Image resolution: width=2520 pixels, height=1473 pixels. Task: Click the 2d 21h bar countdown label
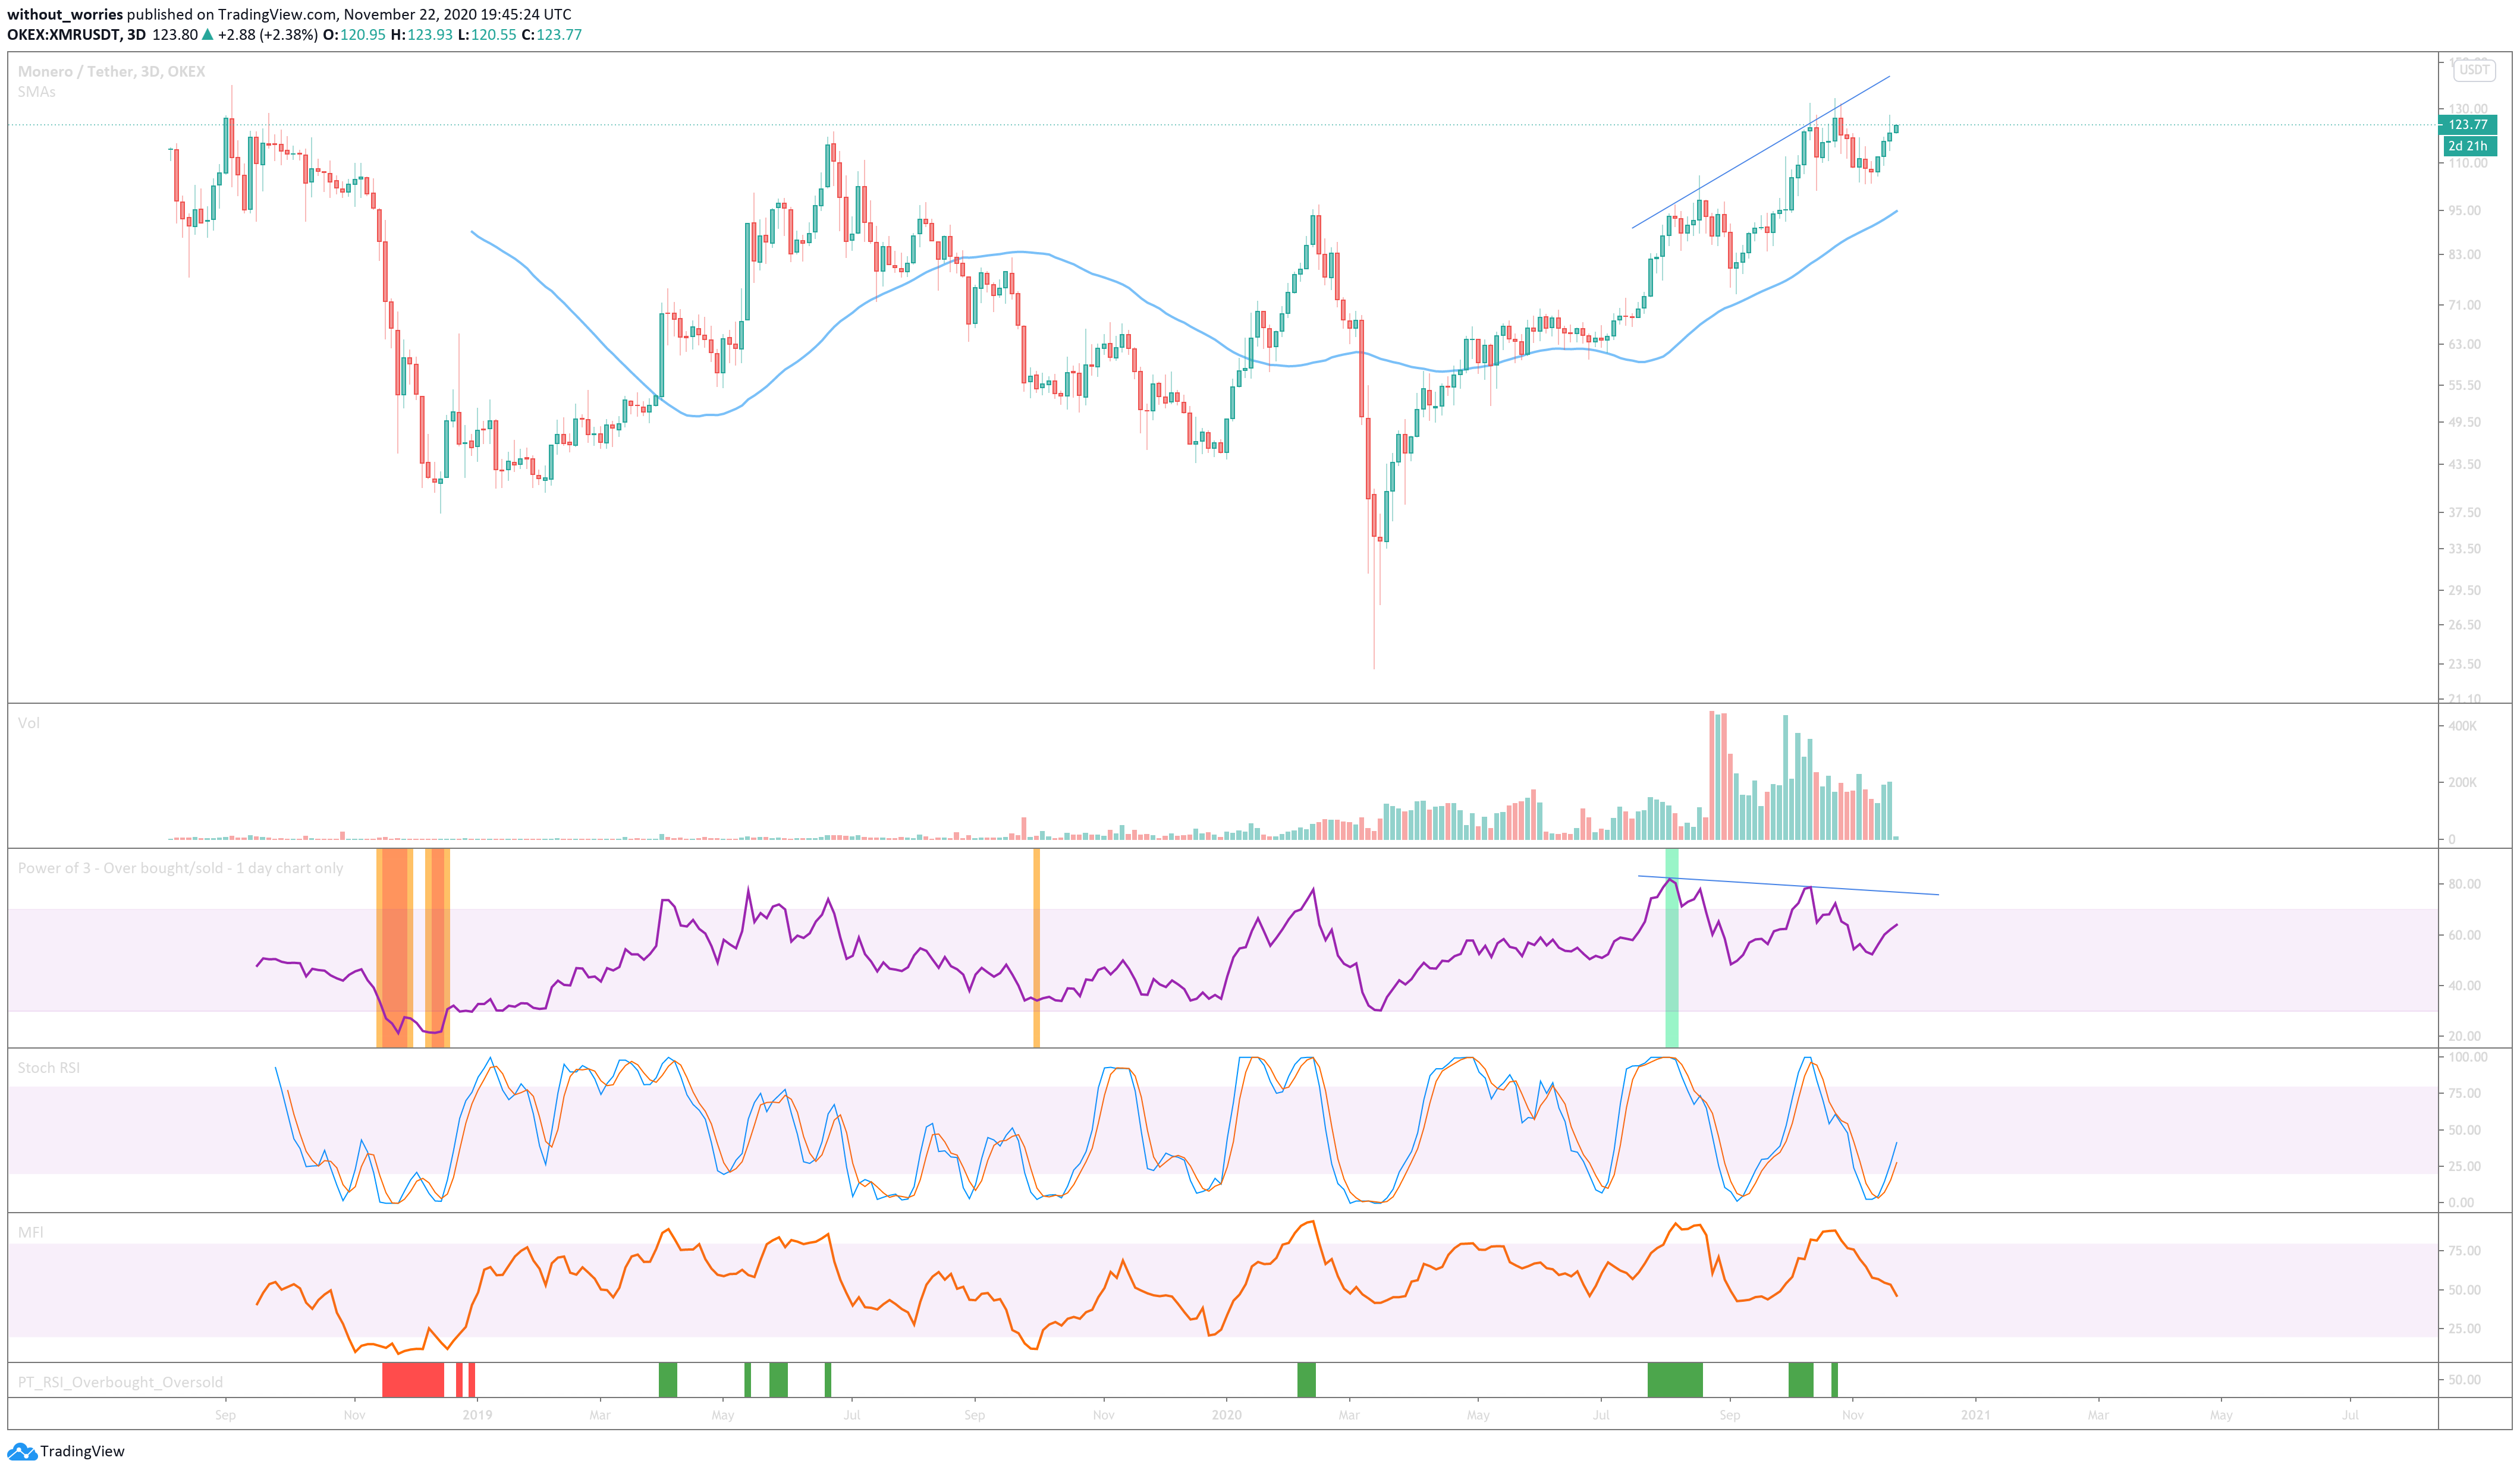click(2468, 146)
